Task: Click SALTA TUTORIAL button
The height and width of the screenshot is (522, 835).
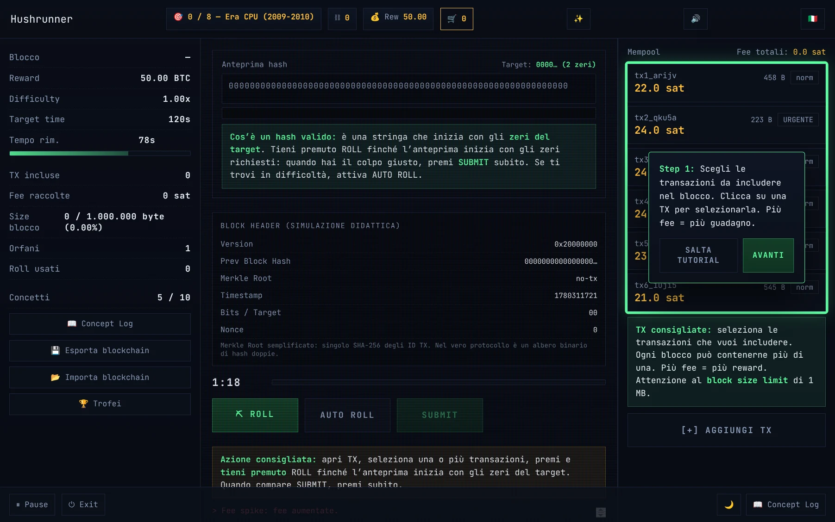Action: click(x=698, y=255)
